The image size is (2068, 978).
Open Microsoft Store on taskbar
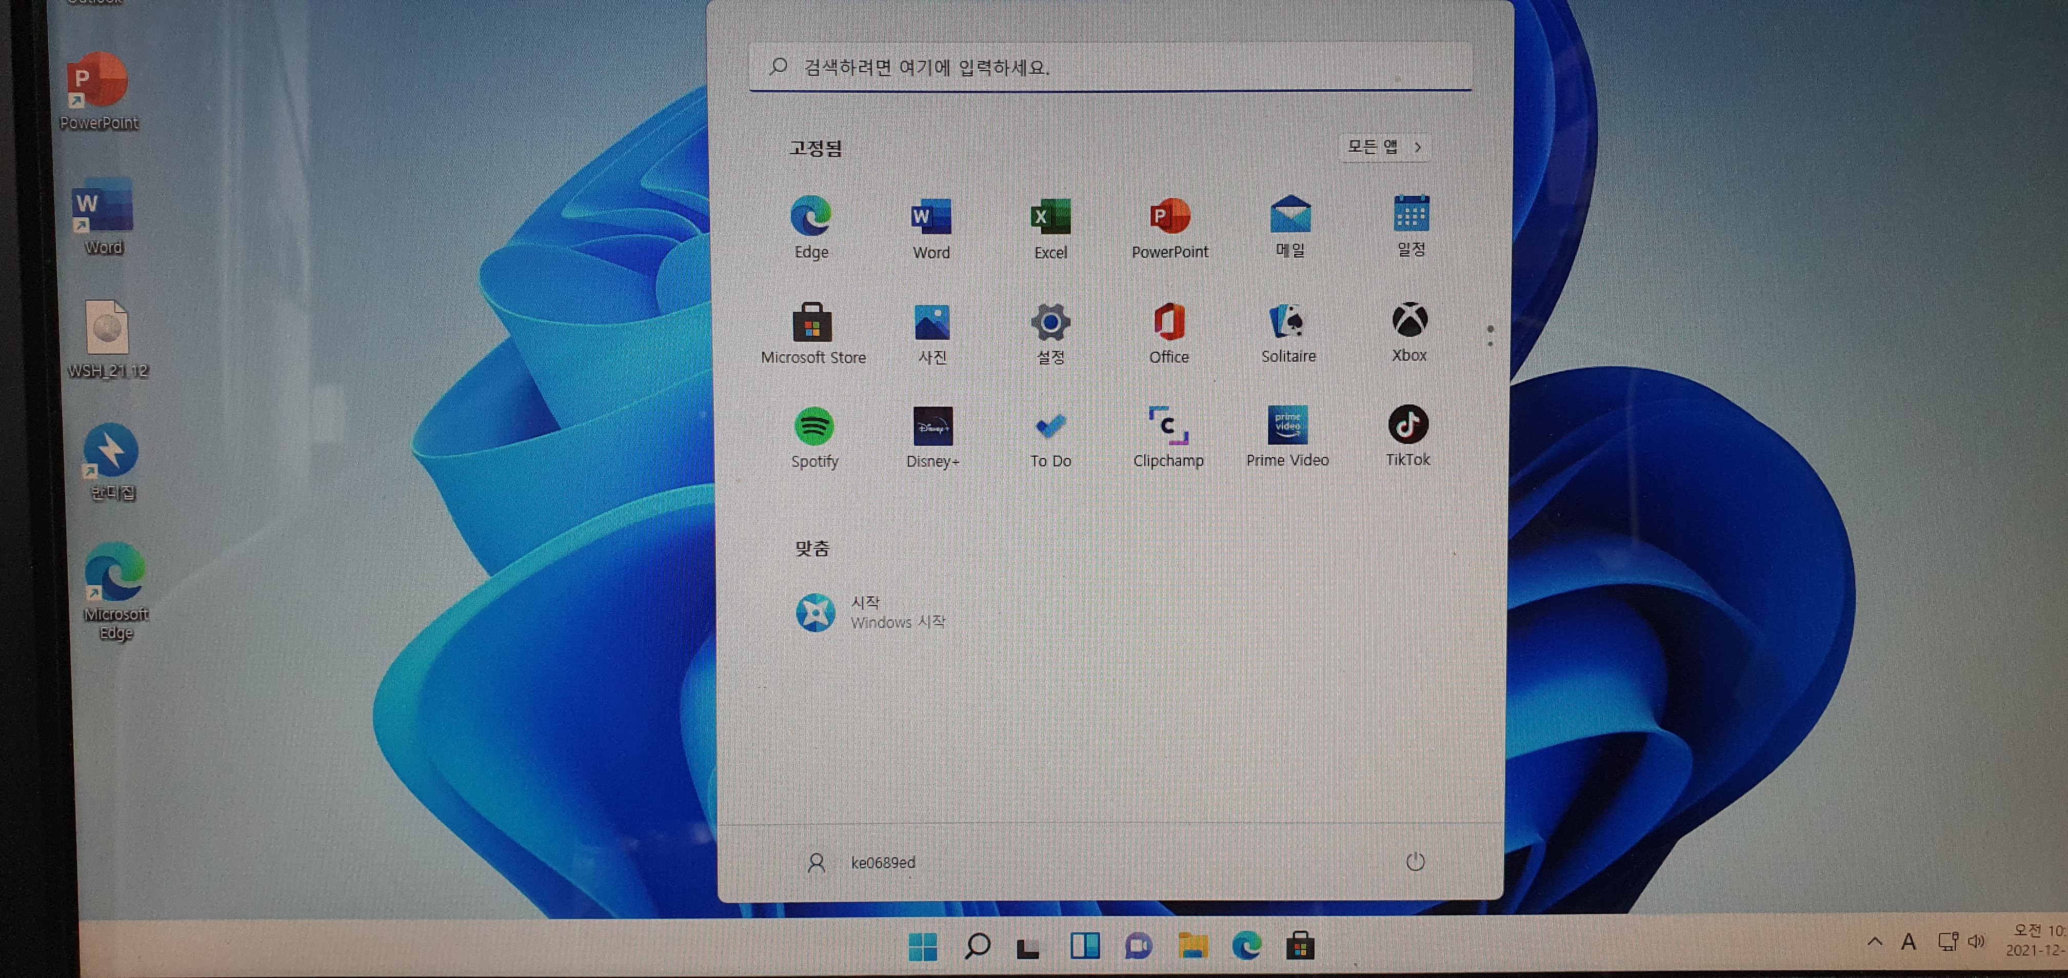pos(1300,946)
